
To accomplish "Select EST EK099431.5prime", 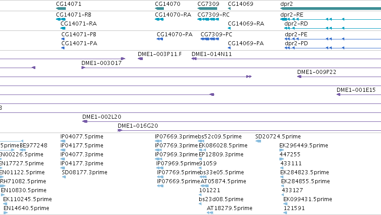I will coord(308,199).
